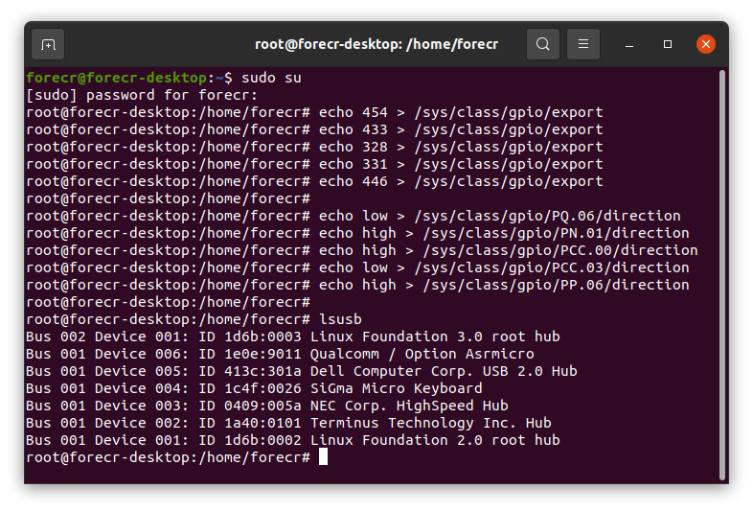753x511 pixels.
Task: Click the PP.06/direction command line
Action: (x=357, y=285)
